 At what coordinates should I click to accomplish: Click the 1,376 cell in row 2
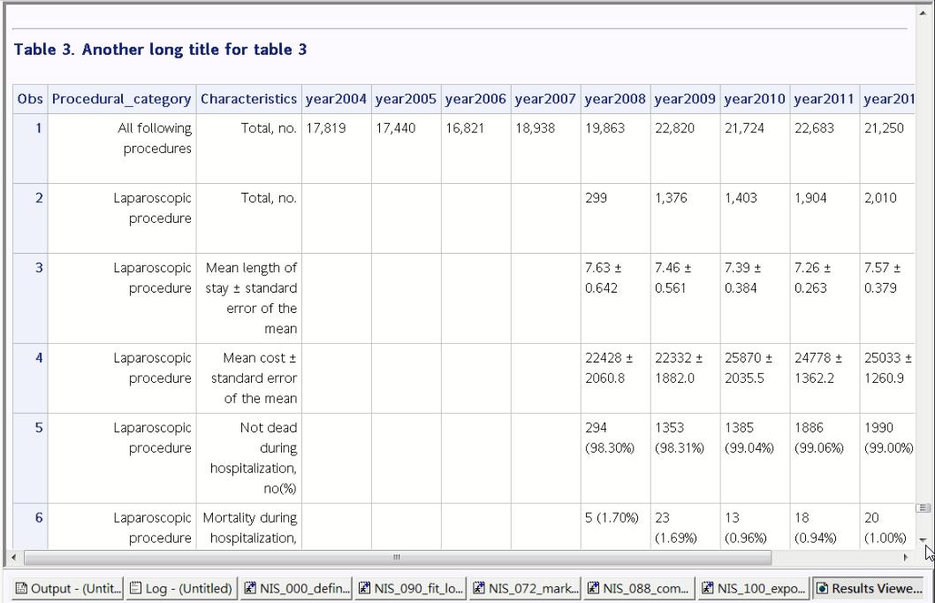click(685, 218)
